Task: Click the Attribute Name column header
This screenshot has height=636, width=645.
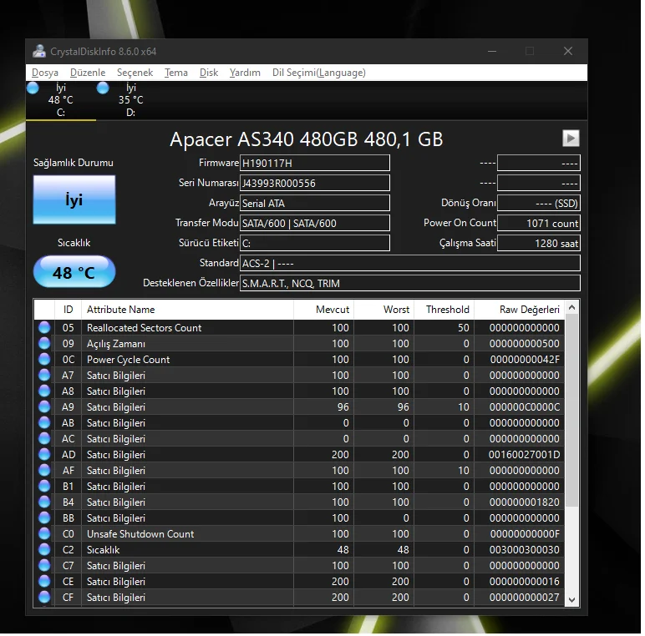Action: pos(187,310)
